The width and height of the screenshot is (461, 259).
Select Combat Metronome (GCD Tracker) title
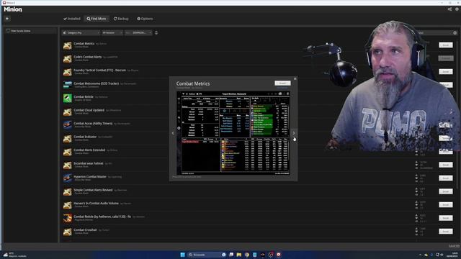pyautogui.click(x=96, y=83)
